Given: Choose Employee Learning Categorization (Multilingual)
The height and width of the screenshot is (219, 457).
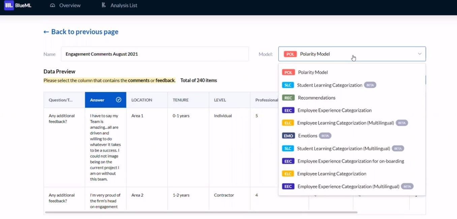Looking at the screenshot, I should click(352, 123).
